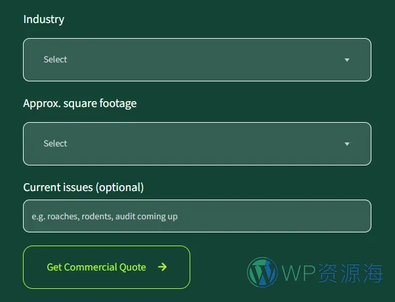Screen dimensions: 395x302
Task: Open the Approx. square footage dropdown
Action: coord(197,144)
